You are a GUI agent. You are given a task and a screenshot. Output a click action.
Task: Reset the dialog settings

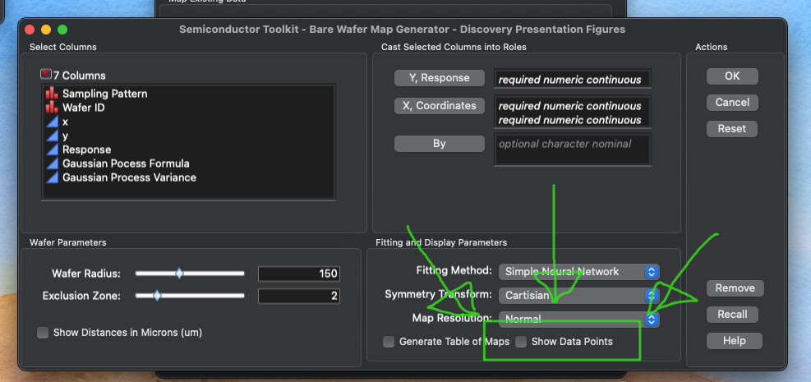pyautogui.click(x=732, y=129)
